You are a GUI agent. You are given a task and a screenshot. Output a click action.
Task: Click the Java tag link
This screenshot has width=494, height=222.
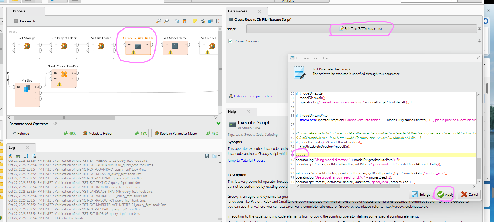click(239, 135)
